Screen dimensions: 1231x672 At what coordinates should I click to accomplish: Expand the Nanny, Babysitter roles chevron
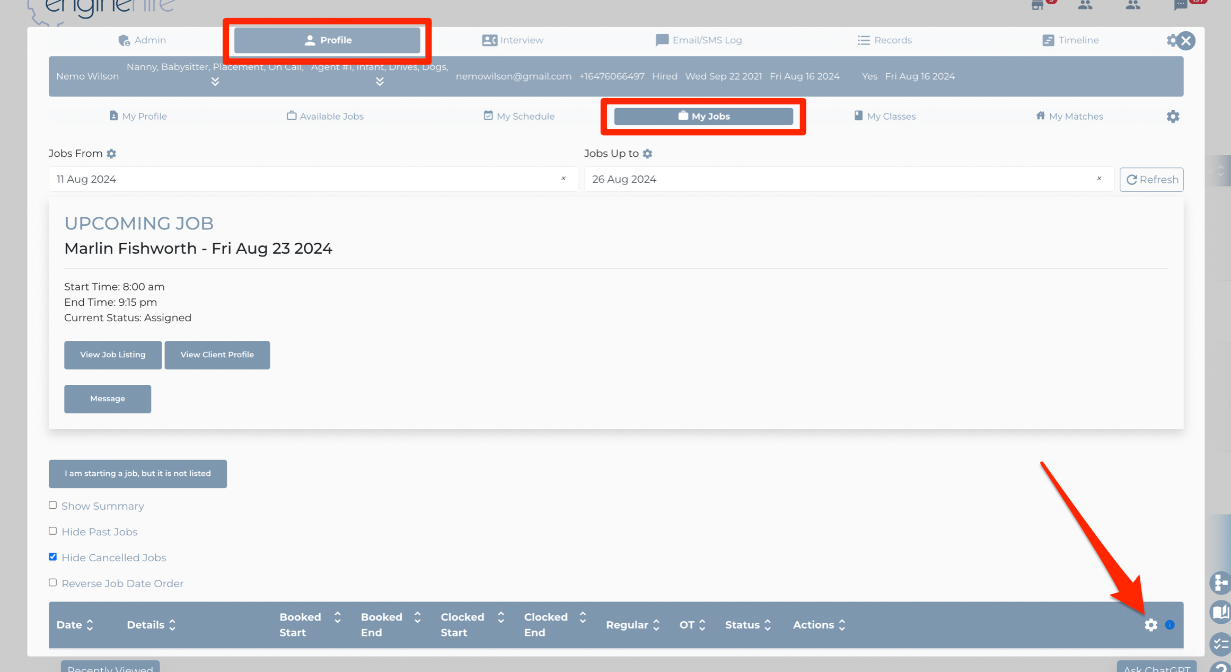tap(215, 82)
